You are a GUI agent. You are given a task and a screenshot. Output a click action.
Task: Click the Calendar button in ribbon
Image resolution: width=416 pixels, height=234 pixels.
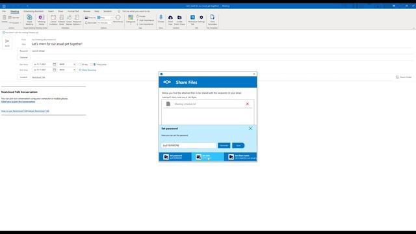14,18
